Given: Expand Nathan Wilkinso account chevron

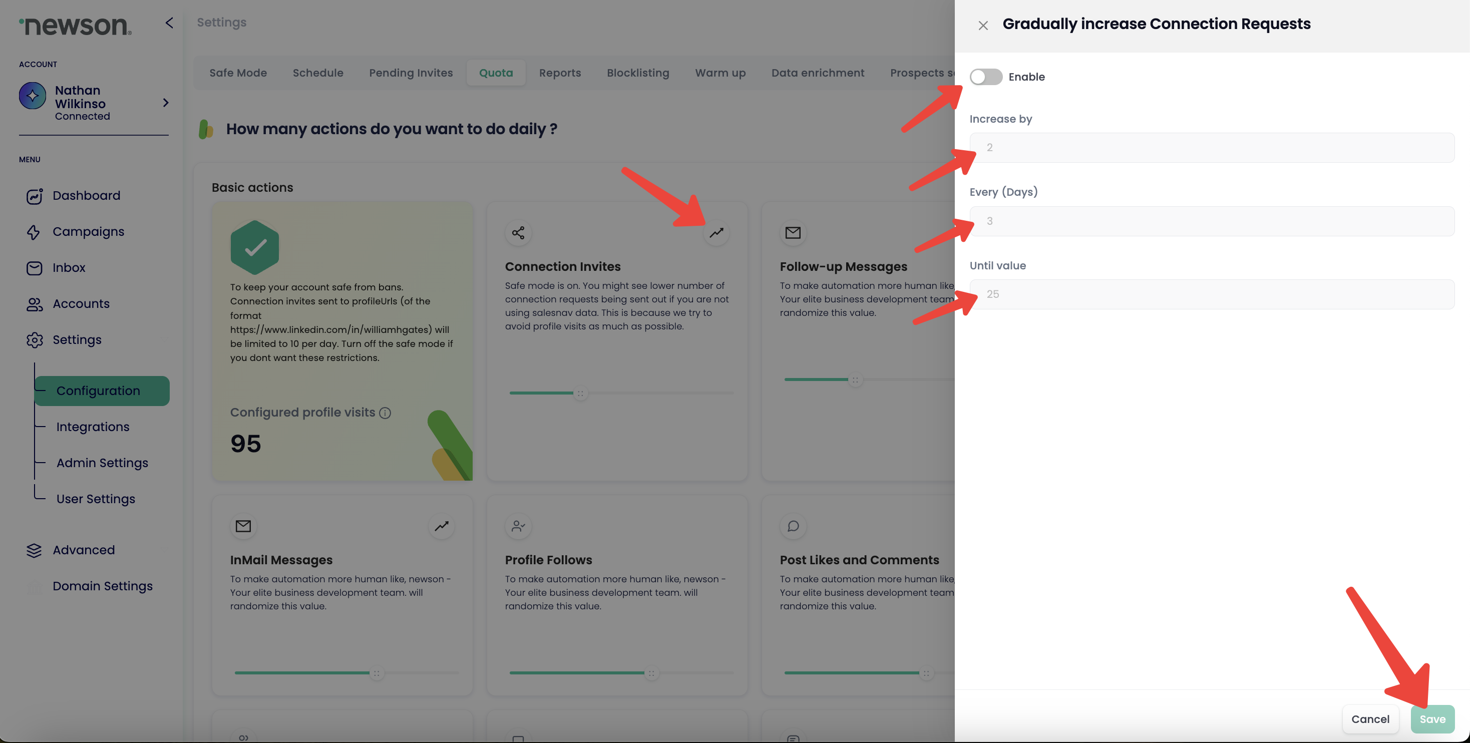Looking at the screenshot, I should [x=166, y=103].
